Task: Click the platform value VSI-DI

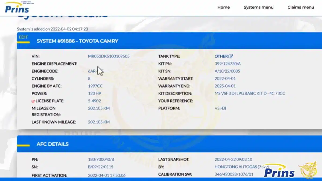Action: 220,108
